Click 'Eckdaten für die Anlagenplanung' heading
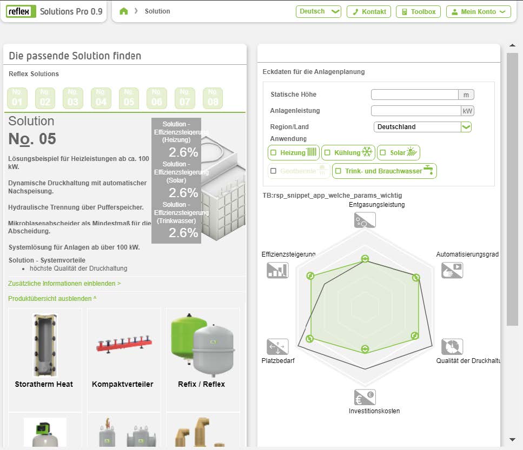 pos(314,72)
